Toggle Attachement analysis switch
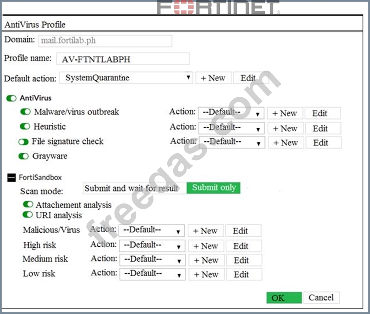 [x=28, y=204]
